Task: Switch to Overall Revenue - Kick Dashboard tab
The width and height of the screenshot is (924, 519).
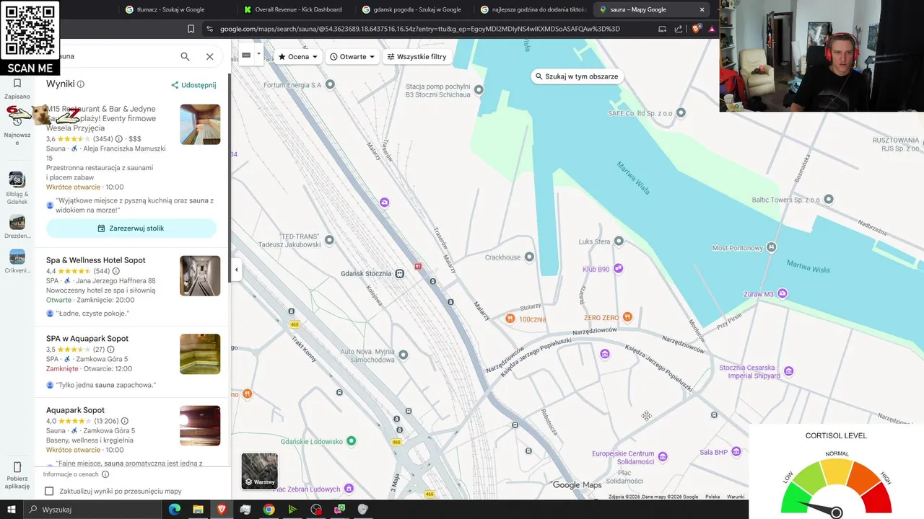Action: pyautogui.click(x=297, y=9)
